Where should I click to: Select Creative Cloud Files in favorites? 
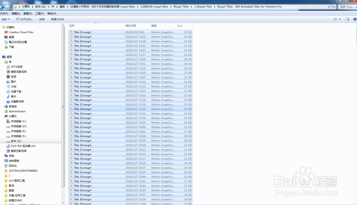tap(21, 32)
